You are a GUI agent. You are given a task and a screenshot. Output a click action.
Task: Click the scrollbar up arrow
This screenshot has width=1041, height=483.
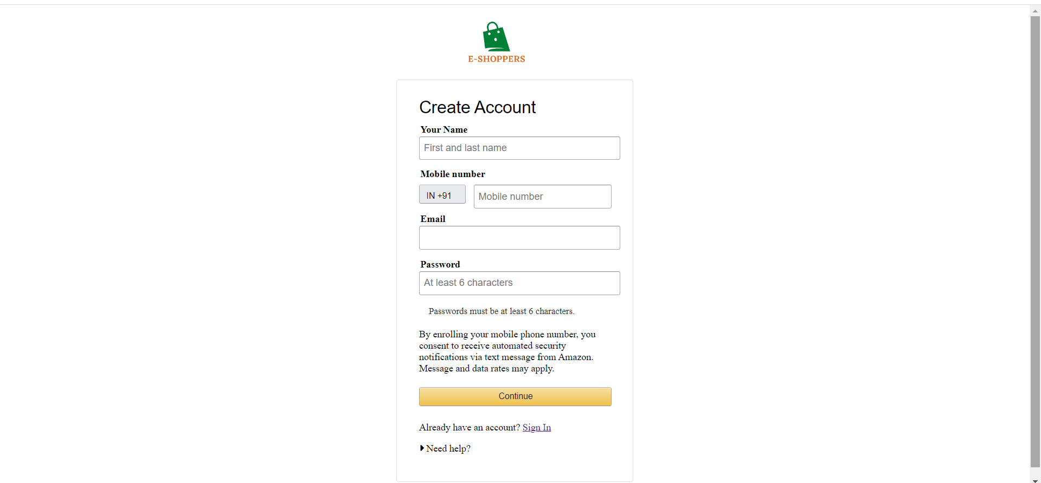coord(1035,10)
